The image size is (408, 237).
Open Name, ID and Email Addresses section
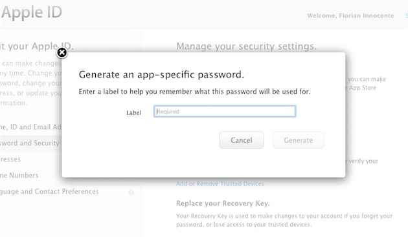click(30, 127)
